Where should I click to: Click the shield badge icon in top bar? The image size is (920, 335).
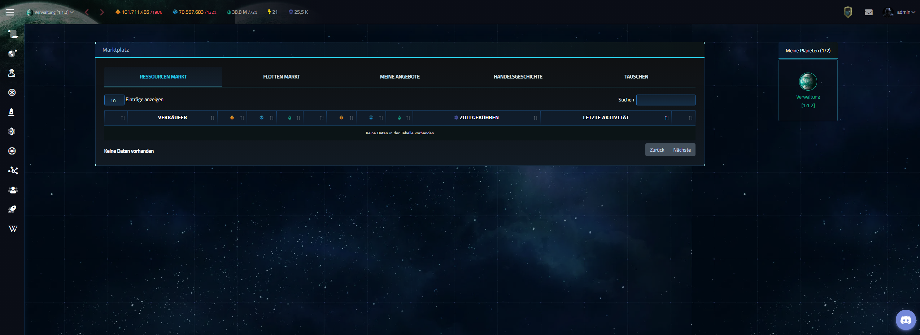[848, 12]
